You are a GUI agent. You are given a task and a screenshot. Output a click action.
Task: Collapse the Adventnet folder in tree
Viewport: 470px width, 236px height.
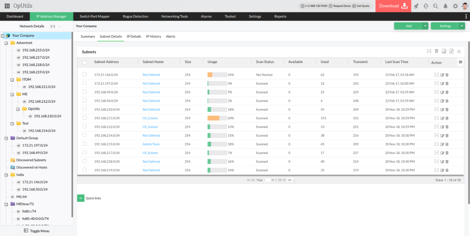click(x=6, y=43)
